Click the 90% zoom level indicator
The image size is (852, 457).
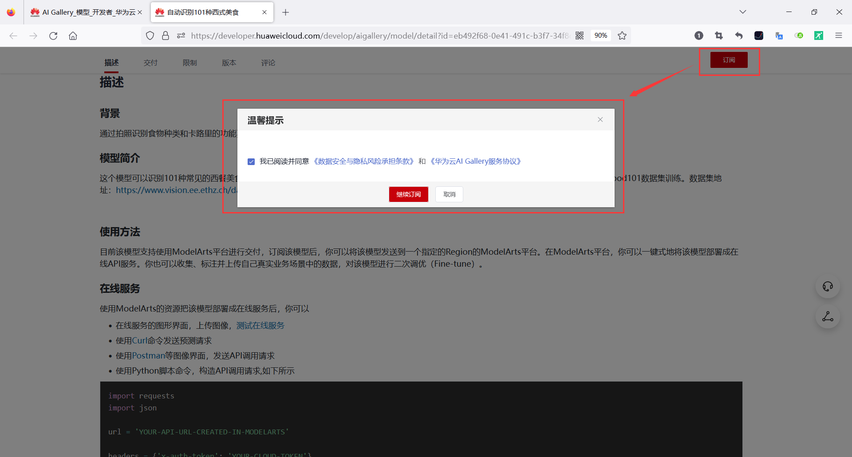coord(601,35)
